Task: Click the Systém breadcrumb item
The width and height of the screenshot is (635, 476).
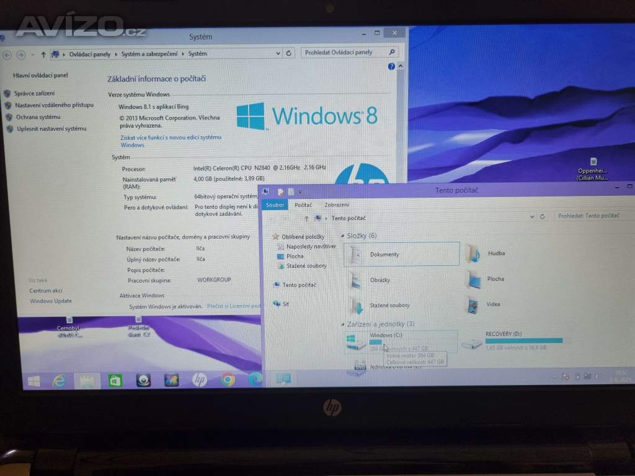Action: (x=198, y=53)
